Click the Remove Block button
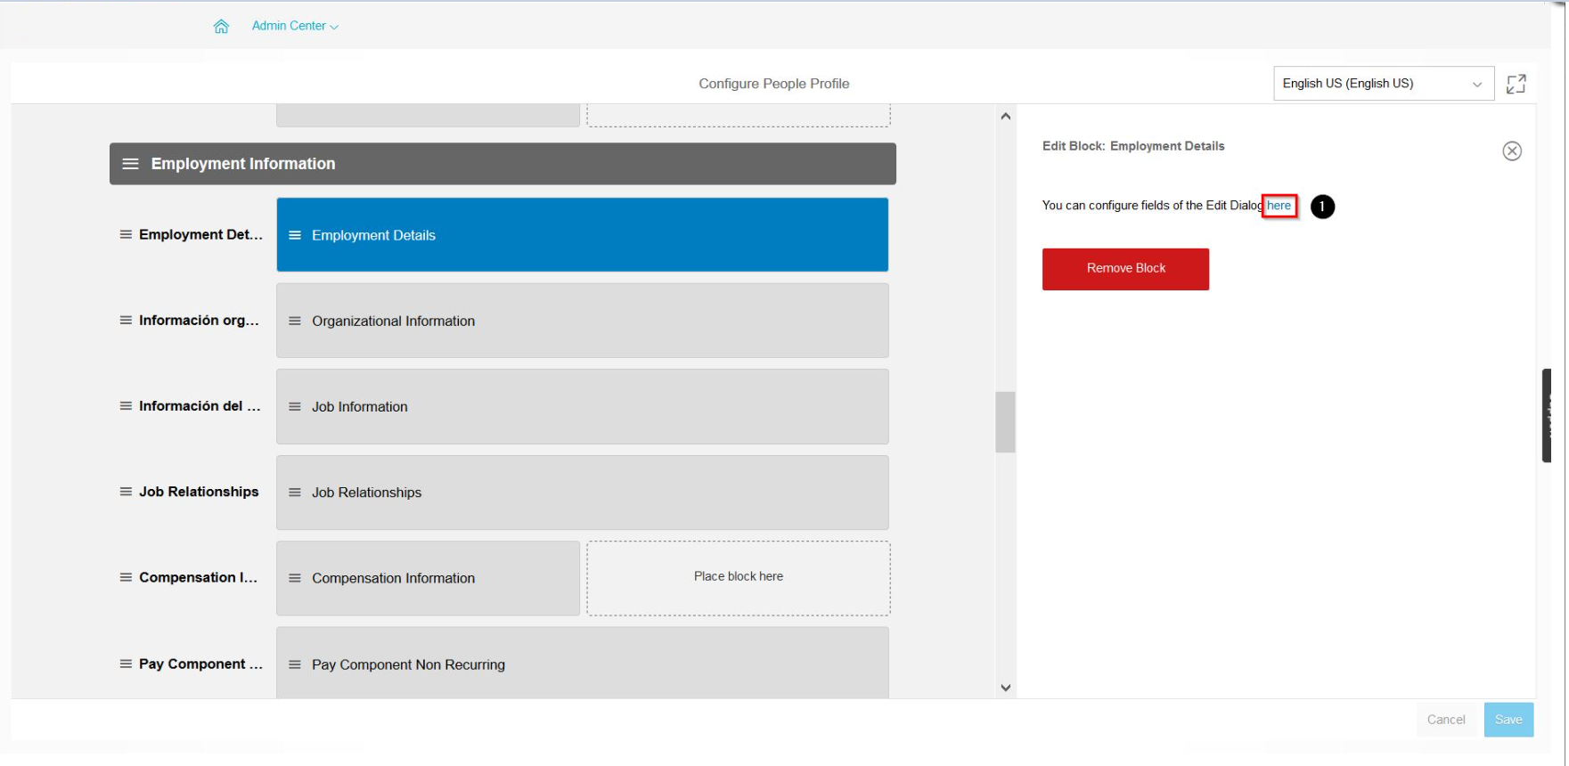 coord(1125,269)
